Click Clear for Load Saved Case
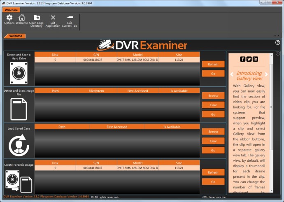 (213, 141)
